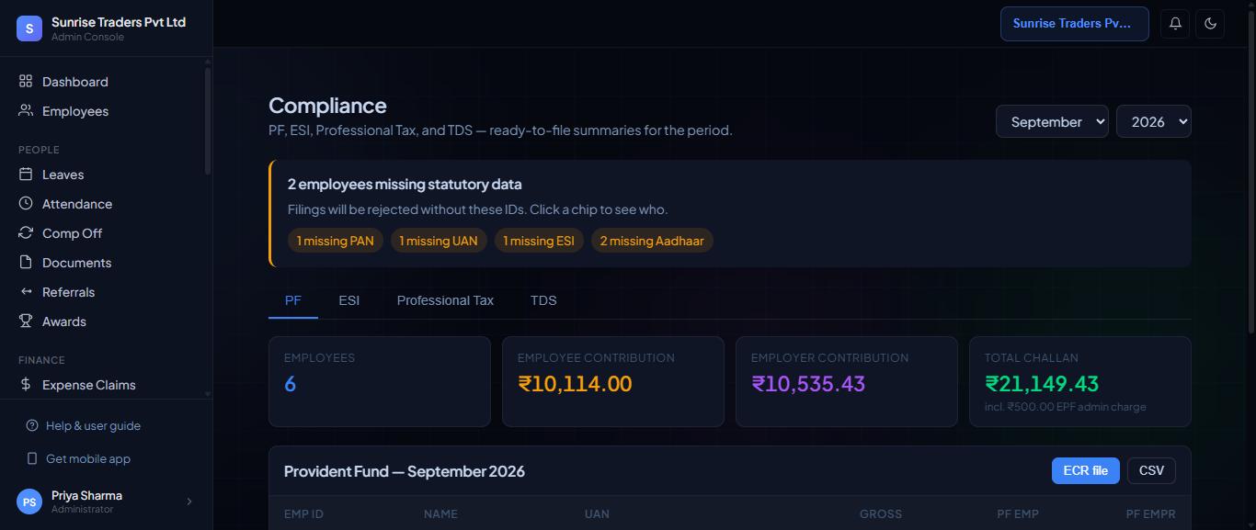Click the Awards trophy icon
Image resolution: width=1256 pixels, height=530 pixels.
[x=26, y=321]
